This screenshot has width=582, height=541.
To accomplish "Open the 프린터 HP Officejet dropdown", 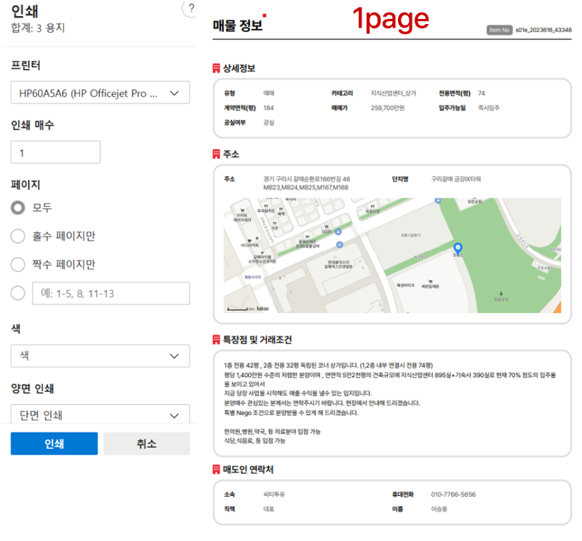I will coord(100,93).
